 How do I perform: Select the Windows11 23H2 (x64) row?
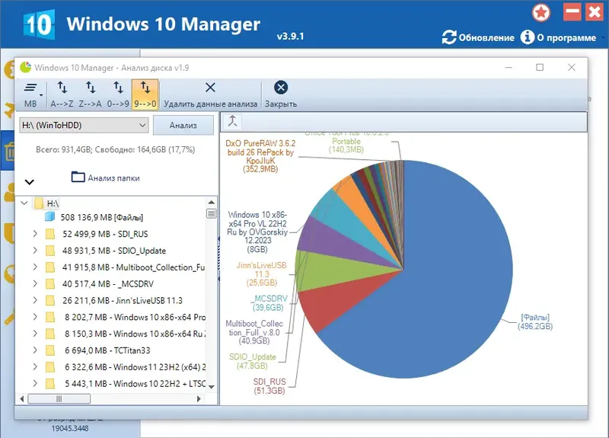point(136,367)
